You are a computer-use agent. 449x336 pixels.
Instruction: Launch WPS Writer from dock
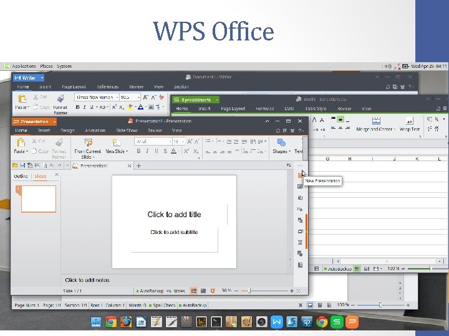(277, 322)
